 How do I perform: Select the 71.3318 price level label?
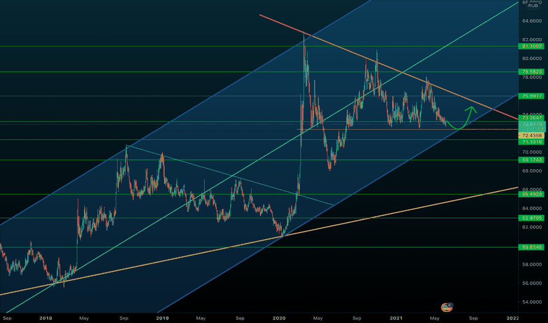[532, 142]
